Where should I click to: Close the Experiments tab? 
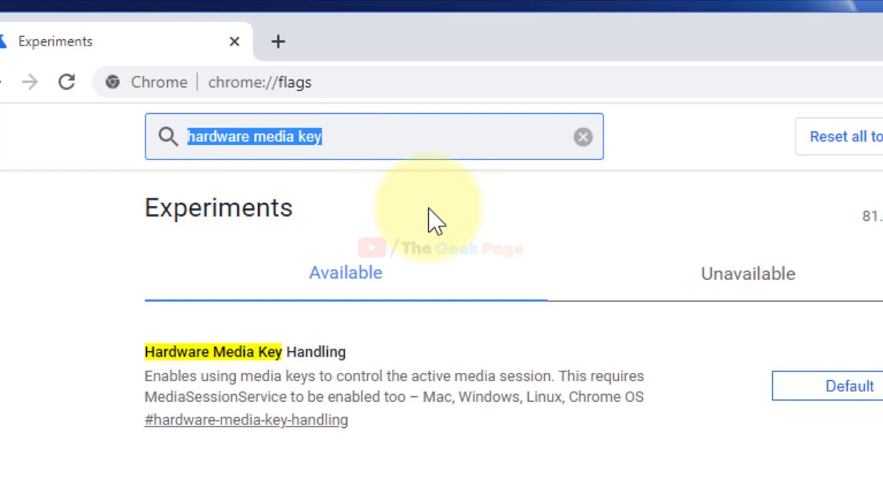pos(235,42)
